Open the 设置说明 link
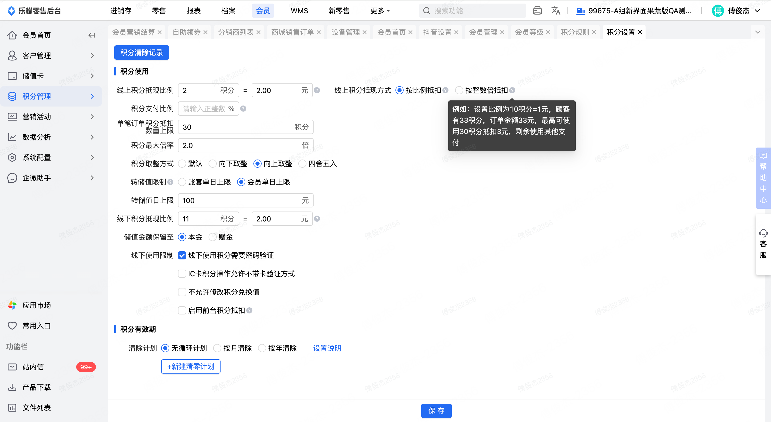771x422 pixels. coord(327,348)
